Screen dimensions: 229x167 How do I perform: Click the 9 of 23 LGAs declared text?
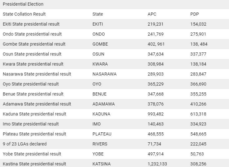(x=25, y=144)
